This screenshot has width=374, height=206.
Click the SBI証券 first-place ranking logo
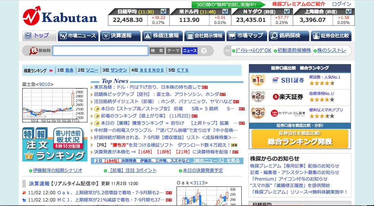288,80
